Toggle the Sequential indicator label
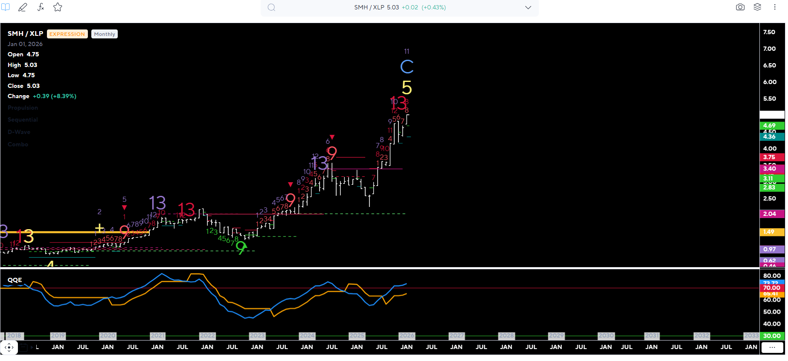This screenshot has height=361, width=788. click(23, 120)
